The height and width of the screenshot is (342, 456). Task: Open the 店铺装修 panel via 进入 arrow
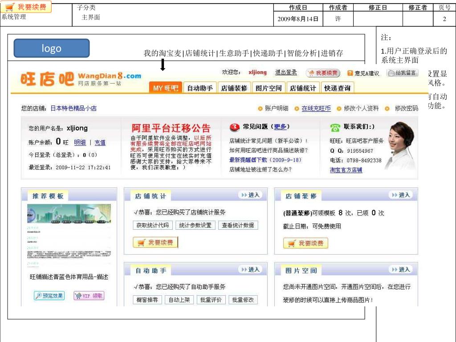click(400, 195)
